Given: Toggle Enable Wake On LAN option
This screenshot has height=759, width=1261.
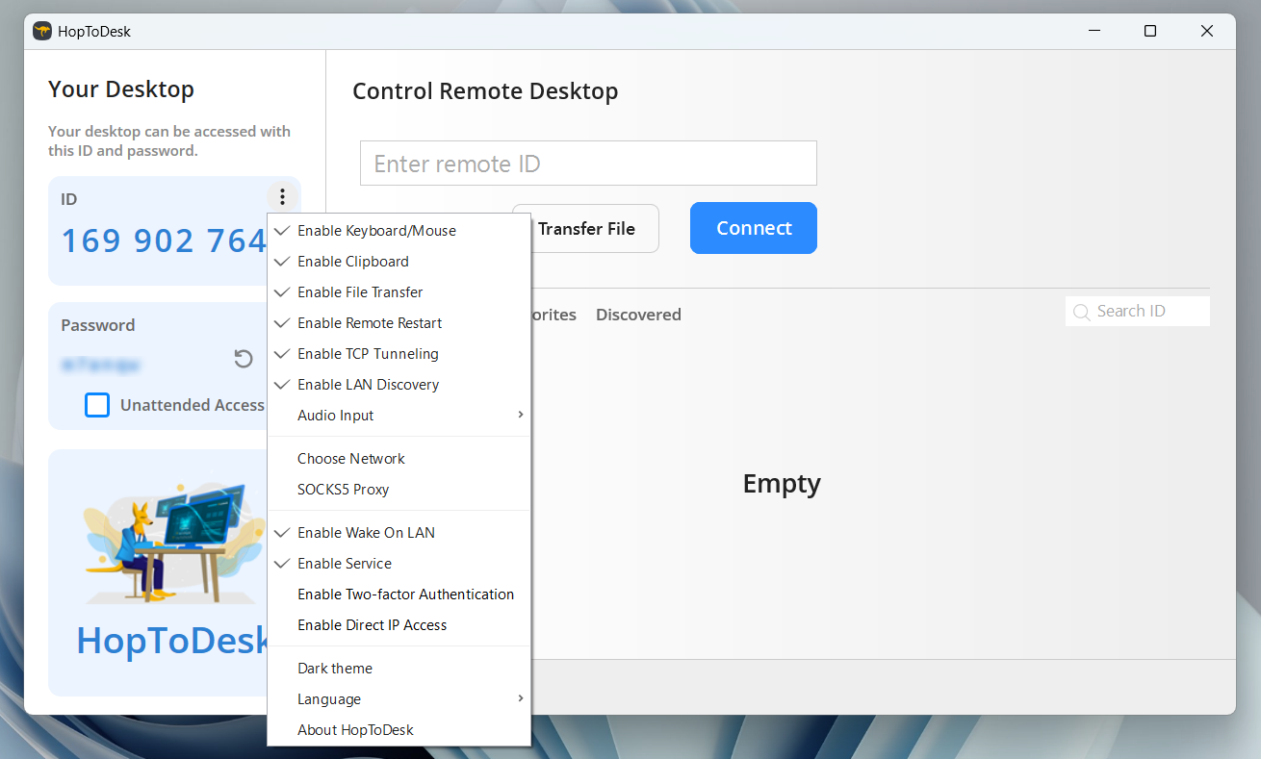Looking at the screenshot, I should 399,533.
